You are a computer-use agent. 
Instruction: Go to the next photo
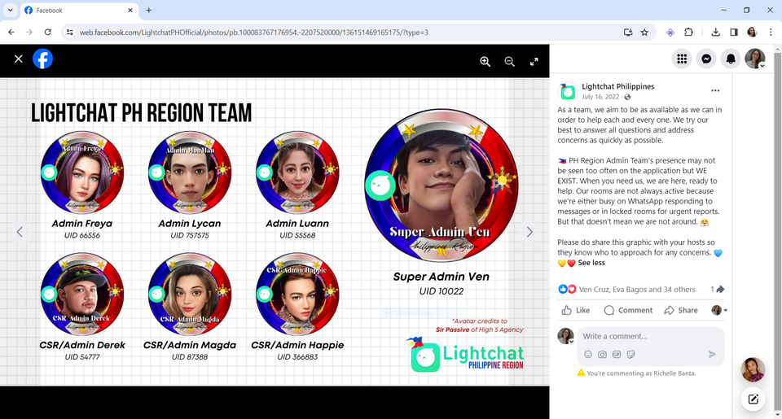click(529, 232)
